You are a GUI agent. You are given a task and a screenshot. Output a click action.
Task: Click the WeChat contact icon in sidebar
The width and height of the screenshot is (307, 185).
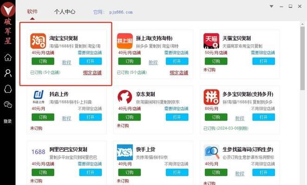pos(8,105)
